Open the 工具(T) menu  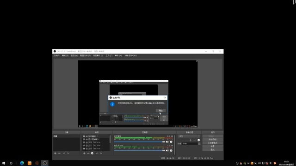pos(109,55)
